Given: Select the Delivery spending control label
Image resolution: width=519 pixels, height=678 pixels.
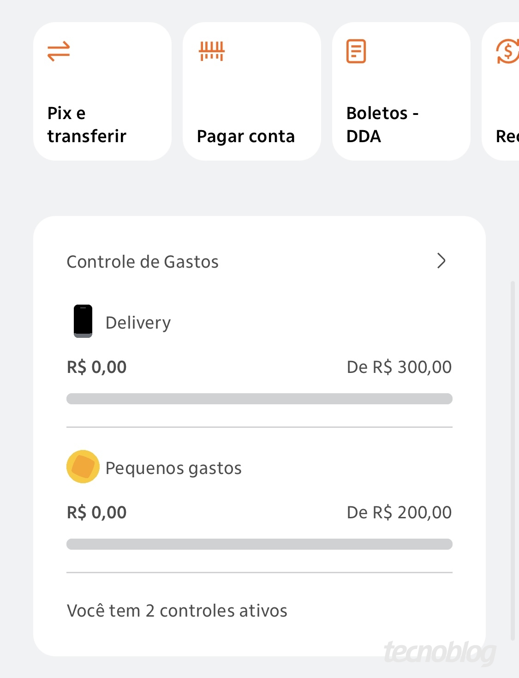Looking at the screenshot, I should pyautogui.click(x=138, y=323).
